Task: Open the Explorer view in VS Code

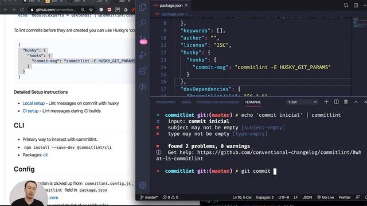Action: [143, 7]
